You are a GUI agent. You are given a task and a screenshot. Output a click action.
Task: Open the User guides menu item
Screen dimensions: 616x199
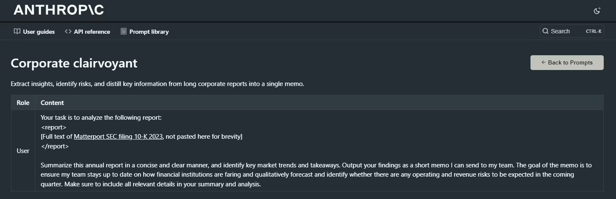[x=34, y=32]
